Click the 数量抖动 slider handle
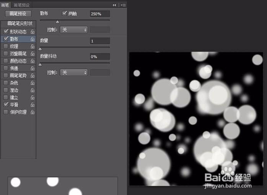 click(x=40, y=65)
